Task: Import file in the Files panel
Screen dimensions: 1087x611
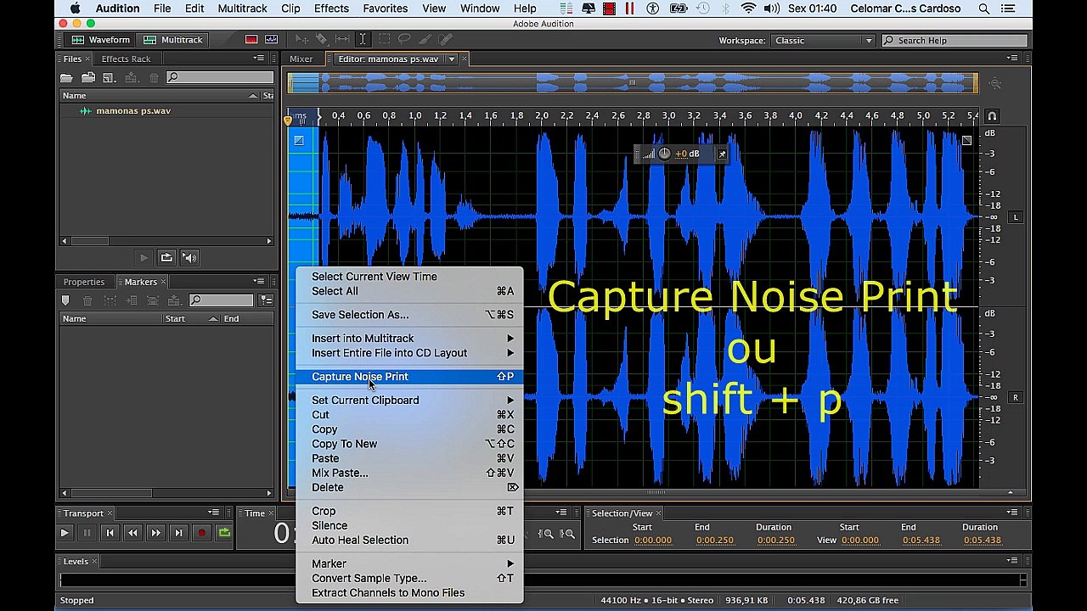Action: [x=88, y=77]
